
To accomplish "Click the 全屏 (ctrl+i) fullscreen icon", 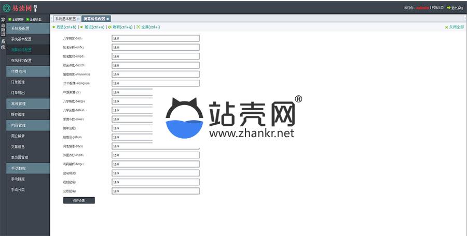I will point(139,27).
